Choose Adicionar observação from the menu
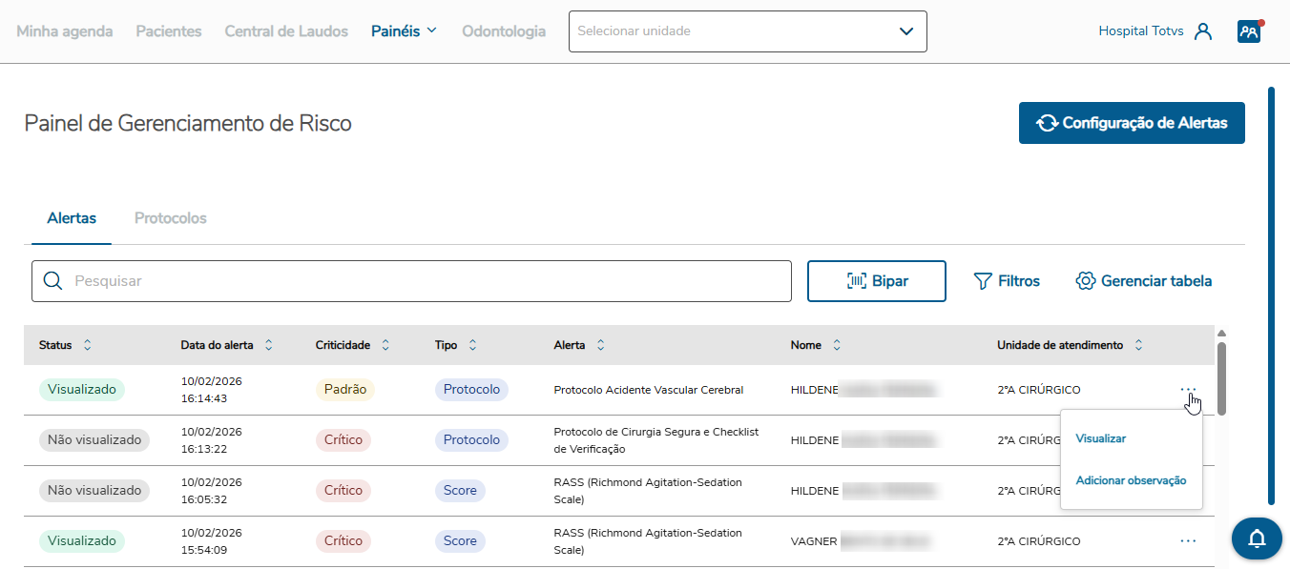Image resolution: width=1290 pixels, height=569 pixels. coord(1131,480)
